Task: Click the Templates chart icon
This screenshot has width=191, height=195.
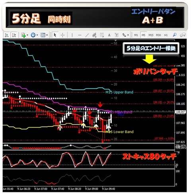Action: pos(43,35)
